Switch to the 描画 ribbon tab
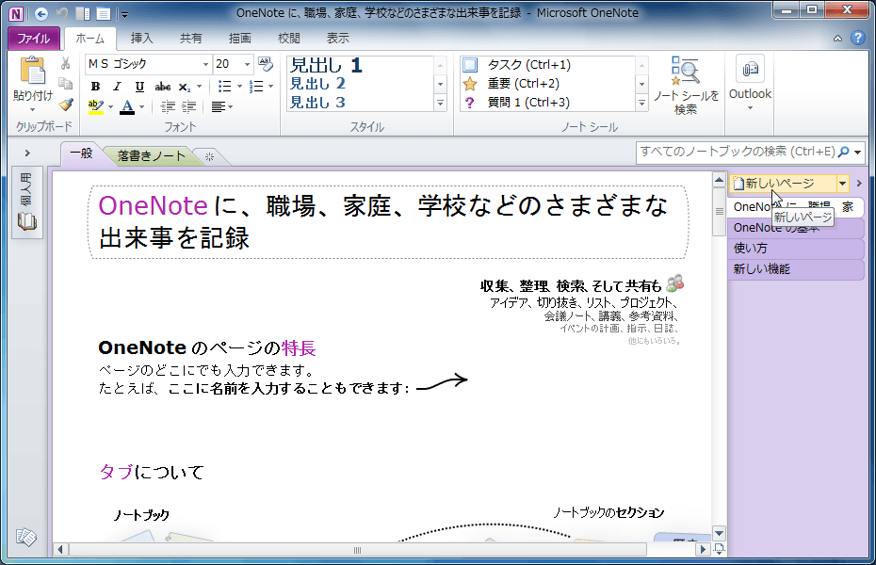The image size is (876, 565). 239,38
